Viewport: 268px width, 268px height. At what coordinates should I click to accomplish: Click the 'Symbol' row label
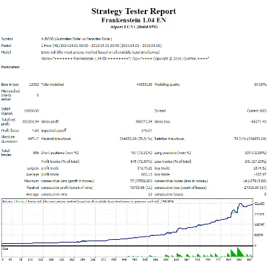click(7, 39)
